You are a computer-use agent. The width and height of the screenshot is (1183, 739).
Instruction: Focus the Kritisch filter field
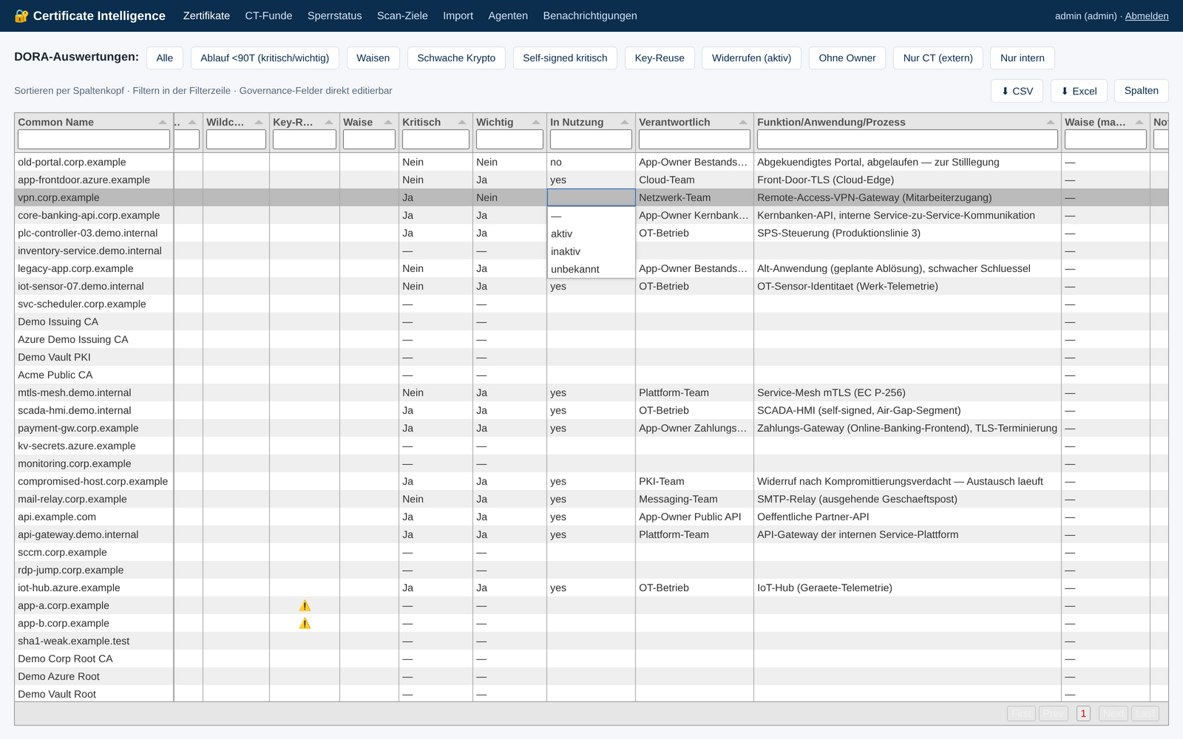[x=435, y=140]
